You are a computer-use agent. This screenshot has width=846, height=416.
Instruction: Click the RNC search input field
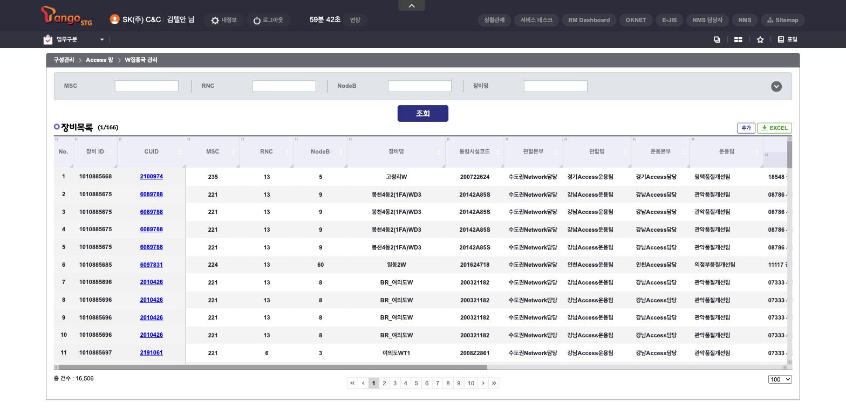[x=284, y=86]
